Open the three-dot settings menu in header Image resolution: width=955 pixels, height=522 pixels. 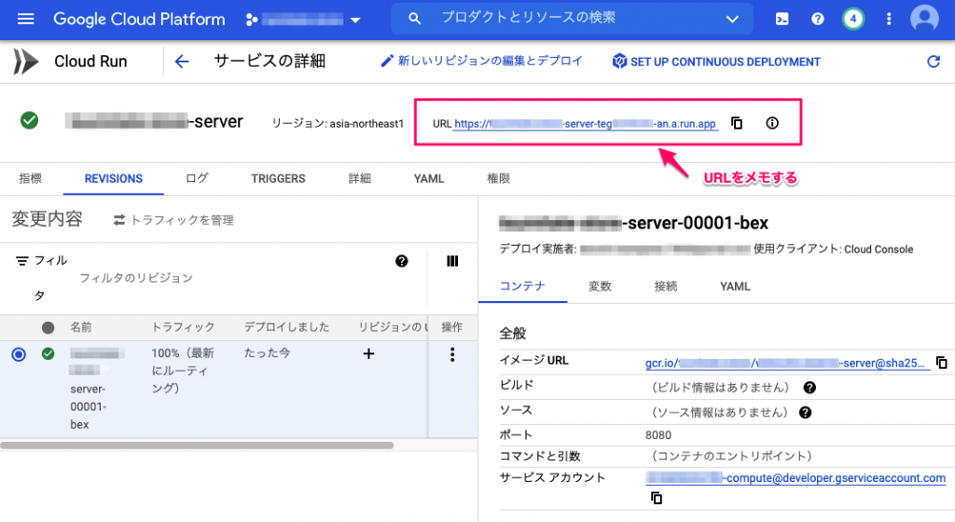(889, 19)
